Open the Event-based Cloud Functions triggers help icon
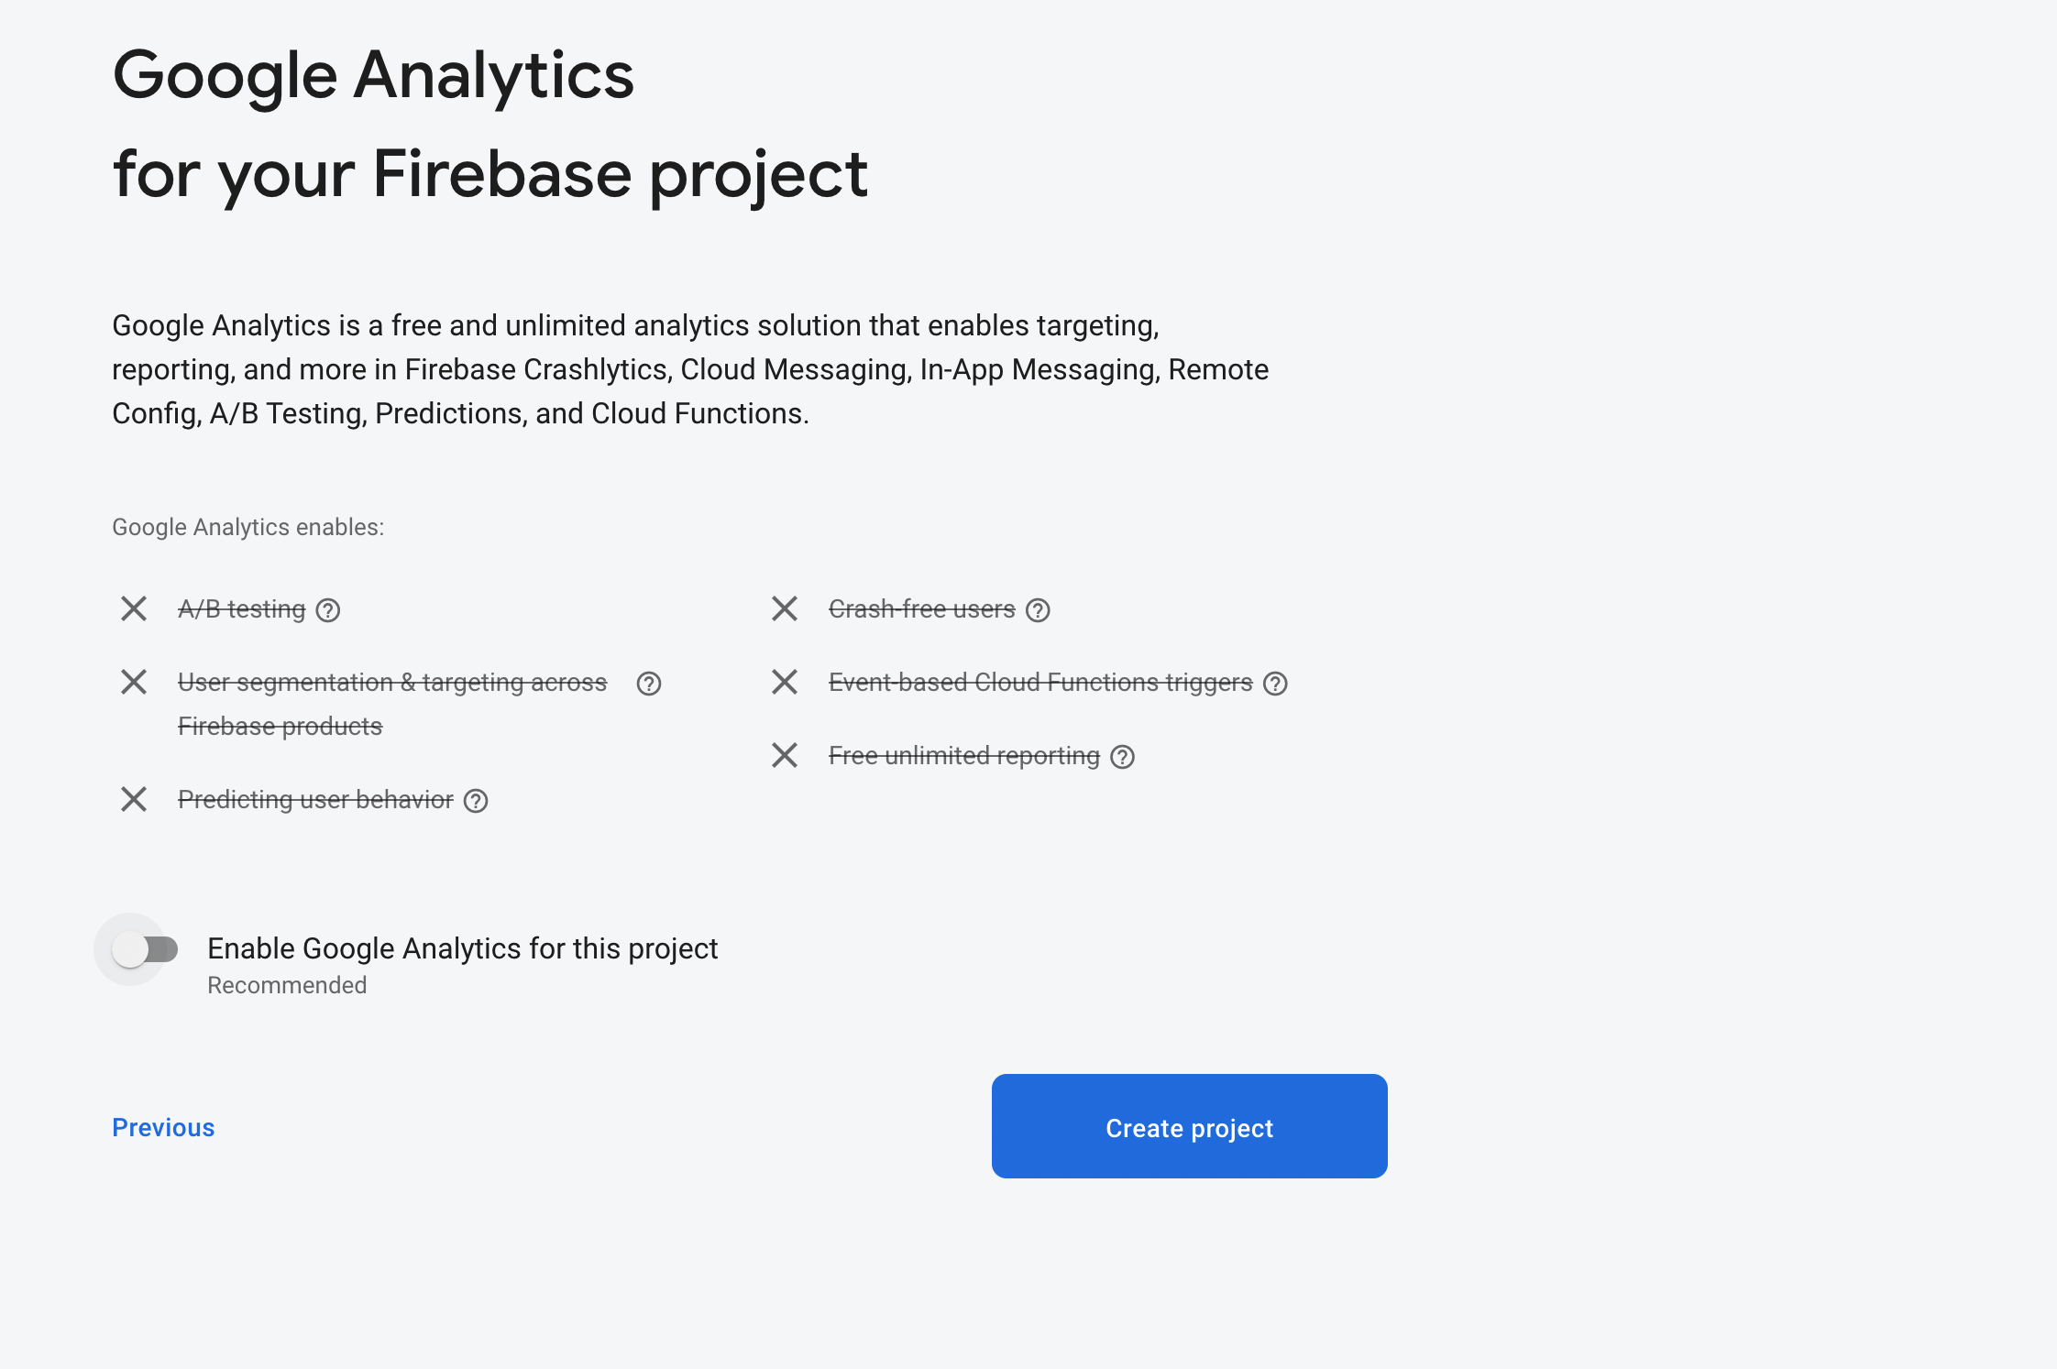The height and width of the screenshot is (1369, 2057). 1275,683
